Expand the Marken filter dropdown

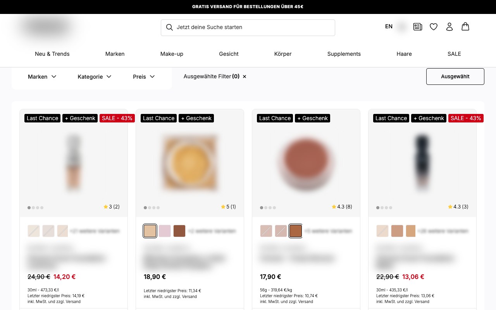[x=42, y=77]
